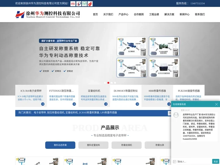Go to first banner slide dot
This screenshot has height=165, width=220.
(105, 83)
